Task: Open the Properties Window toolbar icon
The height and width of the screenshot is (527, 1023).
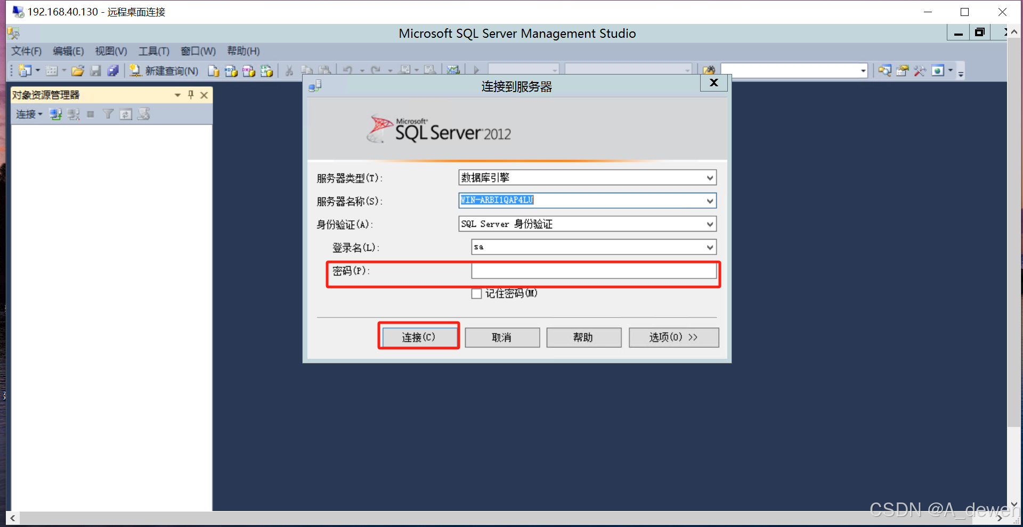Action: [x=903, y=70]
